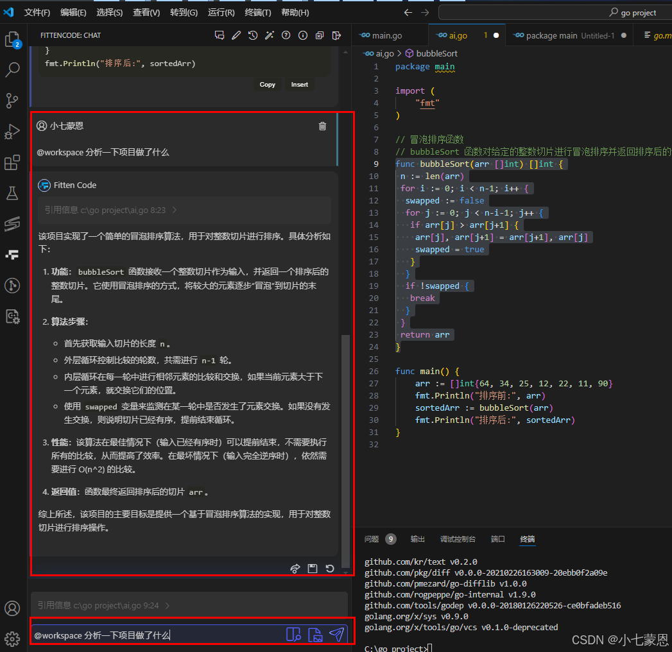Regenerate the Fitten Code response
This screenshot has height=652, width=672.
point(329,568)
